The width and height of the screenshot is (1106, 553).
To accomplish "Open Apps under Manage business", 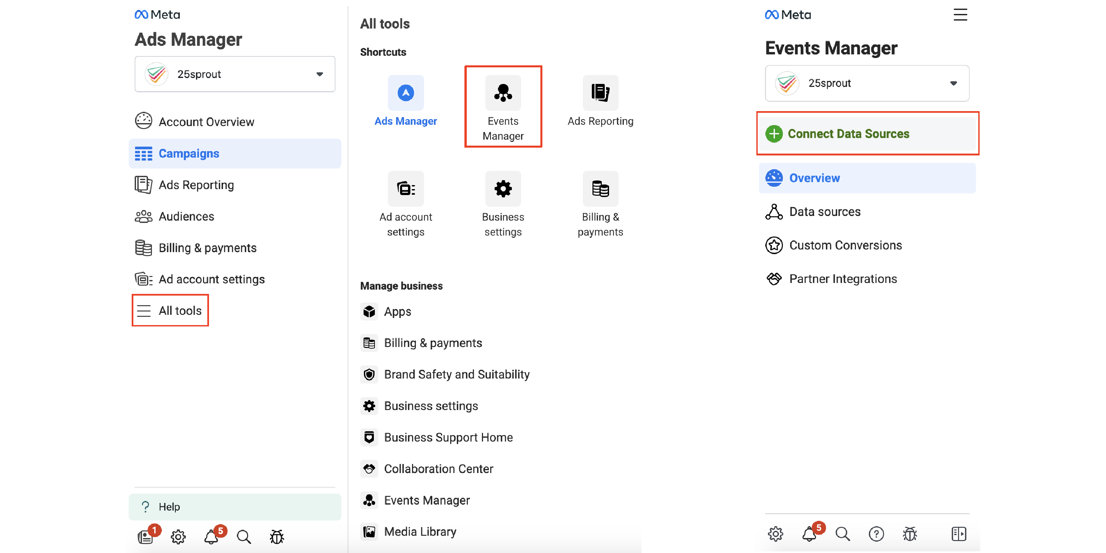I will point(386,311).
